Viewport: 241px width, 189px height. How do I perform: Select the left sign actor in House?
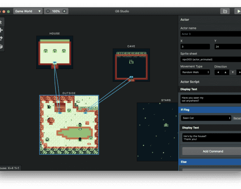46,51
